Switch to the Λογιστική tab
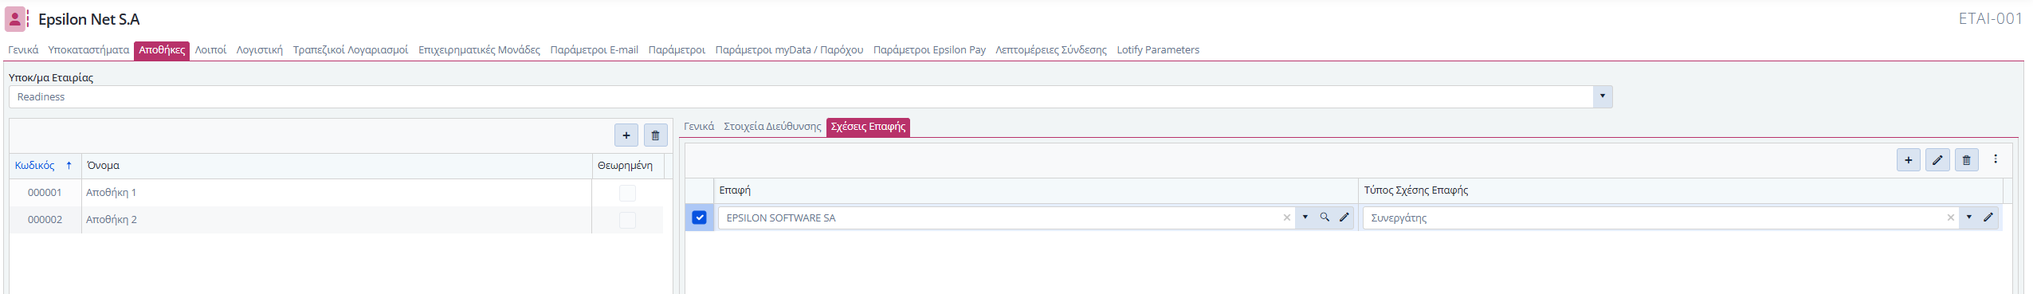2033x294 pixels. pos(260,50)
